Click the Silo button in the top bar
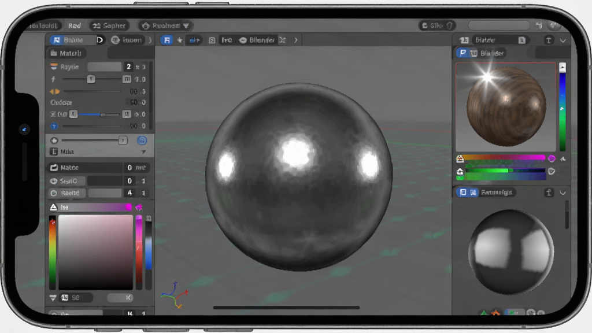 pos(437,25)
